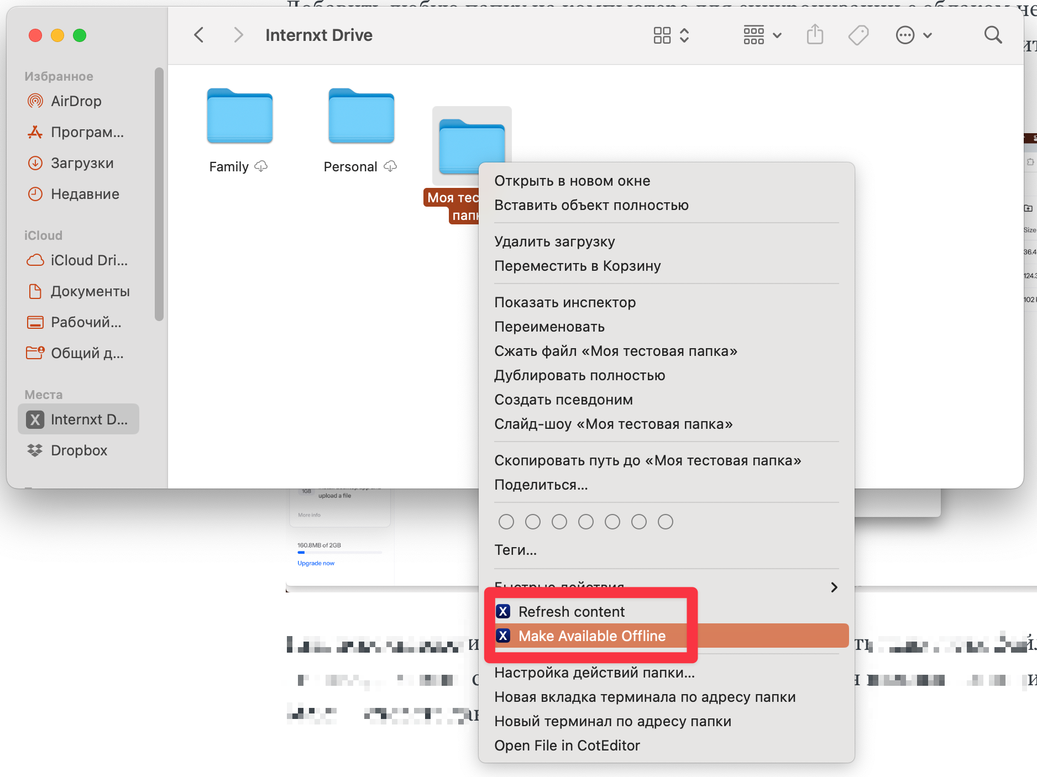Screen dimensions: 1037x777
Task: Click cloud download icon next to Personal
Action: 390,166
